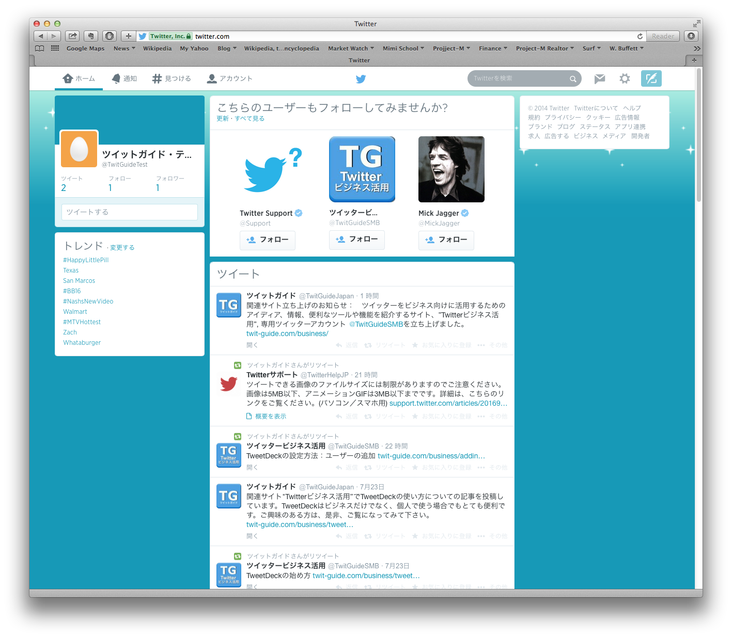Open 見つける discover tab

pos(172,78)
